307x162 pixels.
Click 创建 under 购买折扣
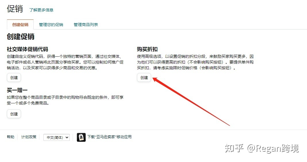[x=144, y=78]
